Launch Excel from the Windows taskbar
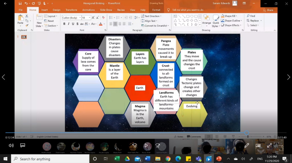Viewport: 292px width, 163px height. coord(117,159)
